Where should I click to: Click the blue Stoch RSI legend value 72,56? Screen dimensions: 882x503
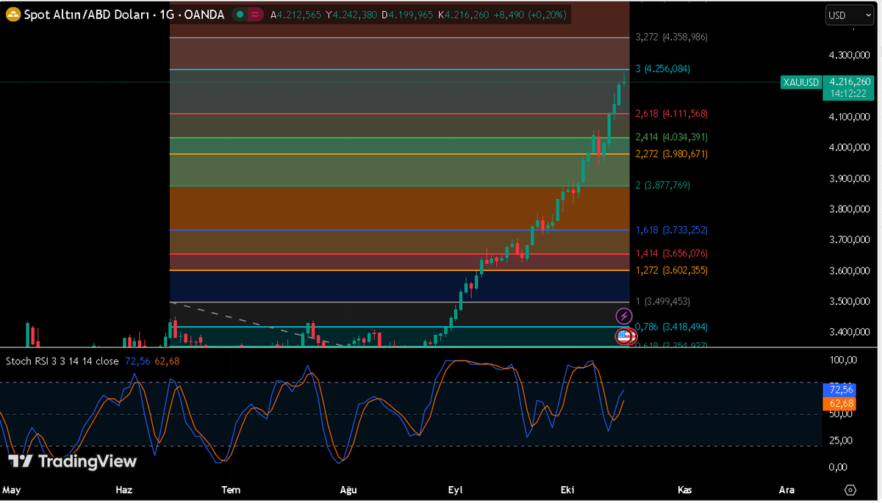(137, 361)
